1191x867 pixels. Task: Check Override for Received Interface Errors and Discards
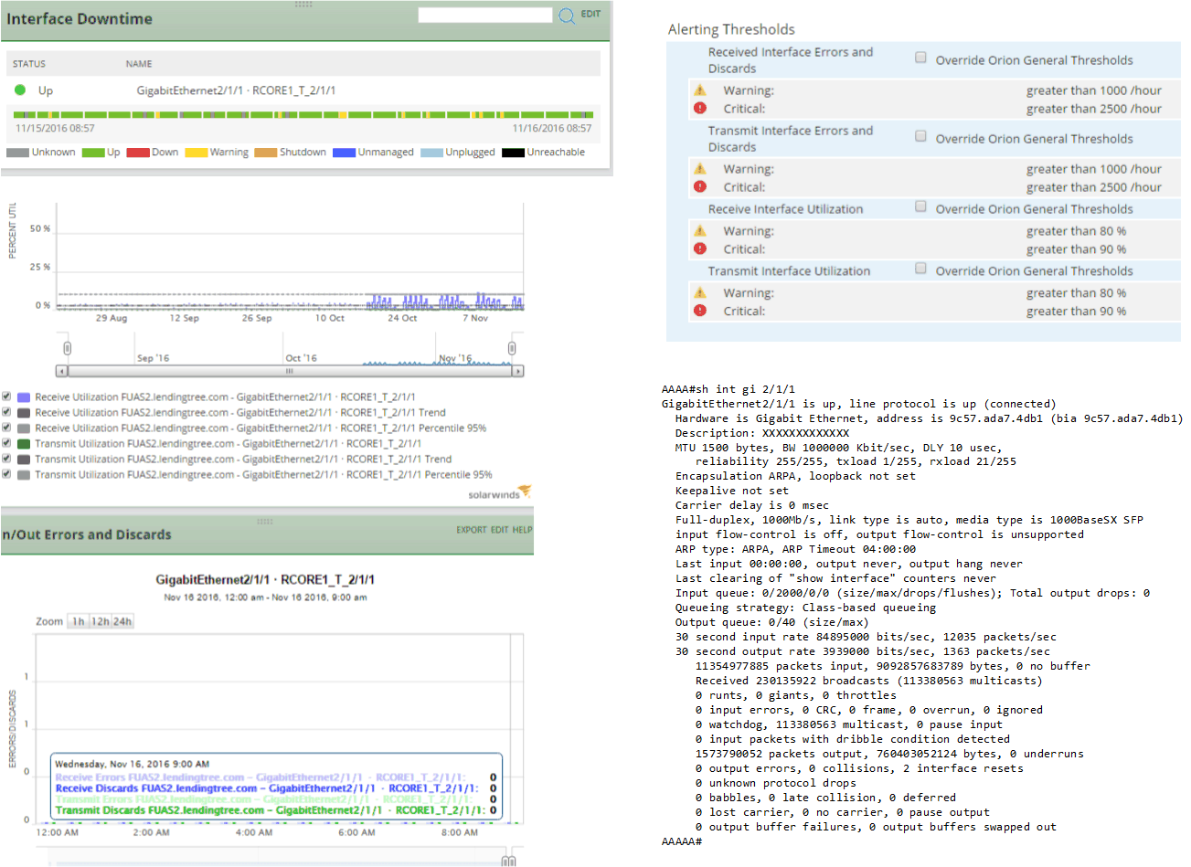pyautogui.click(x=920, y=58)
